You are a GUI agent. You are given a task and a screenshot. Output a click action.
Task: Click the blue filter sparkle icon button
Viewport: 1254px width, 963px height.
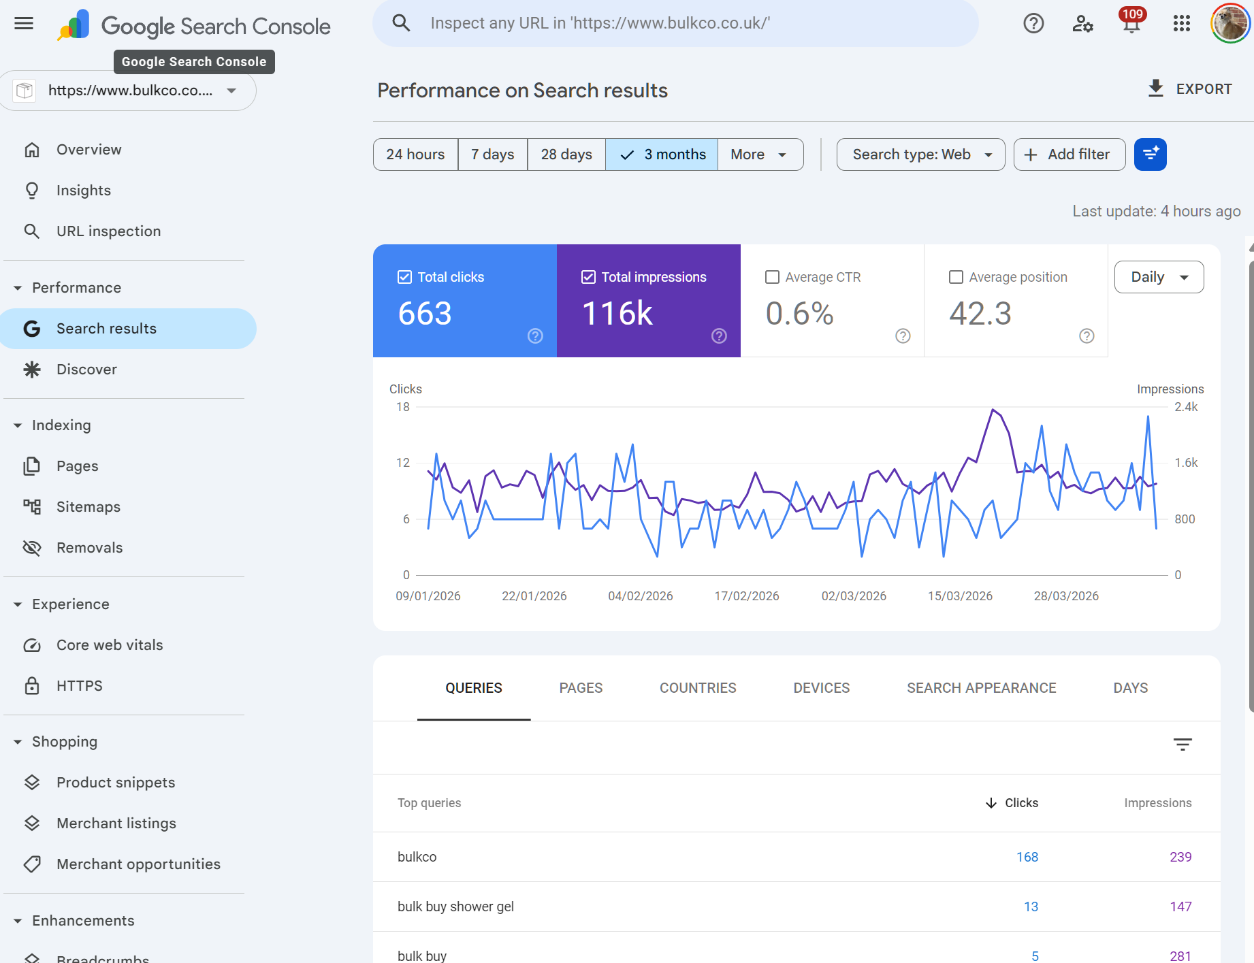[x=1150, y=154]
